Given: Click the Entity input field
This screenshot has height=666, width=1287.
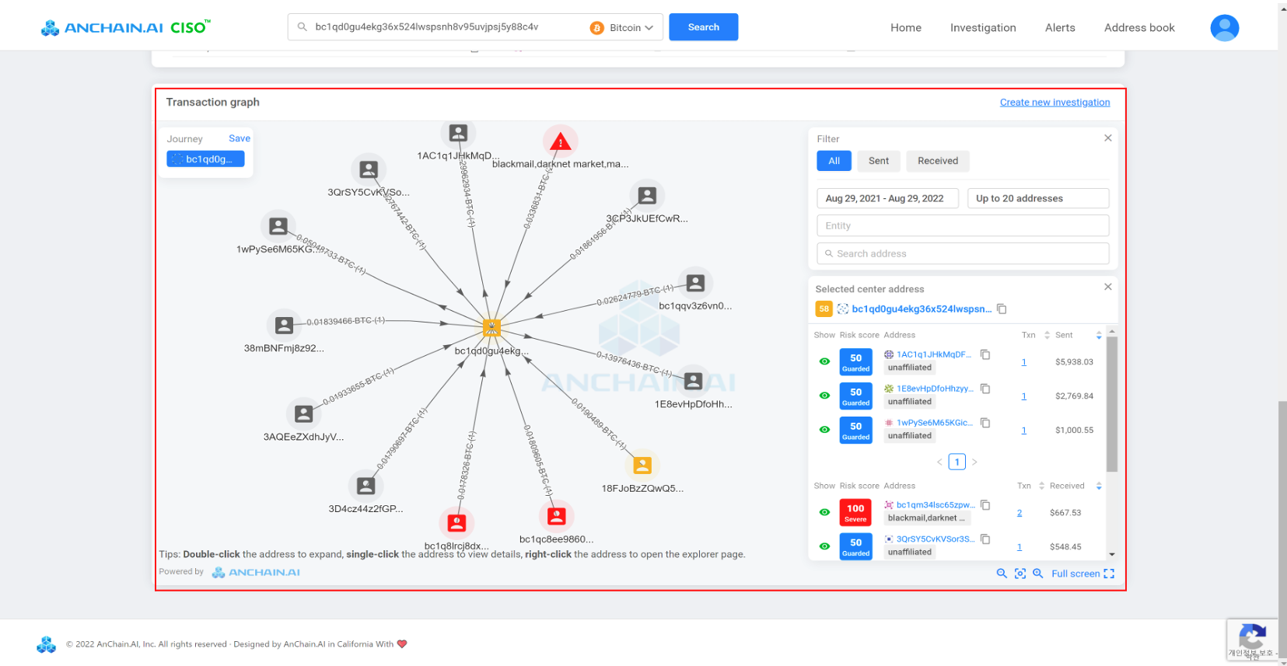Looking at the screenshot, I should click(x=963, y=225).
